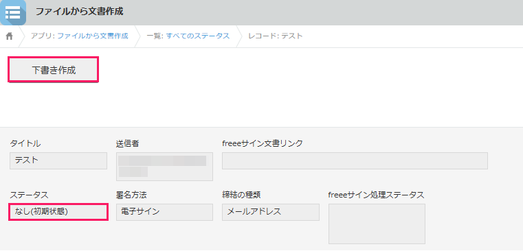
Task: Click the ステータス label
Action: [x=29, y=195]
